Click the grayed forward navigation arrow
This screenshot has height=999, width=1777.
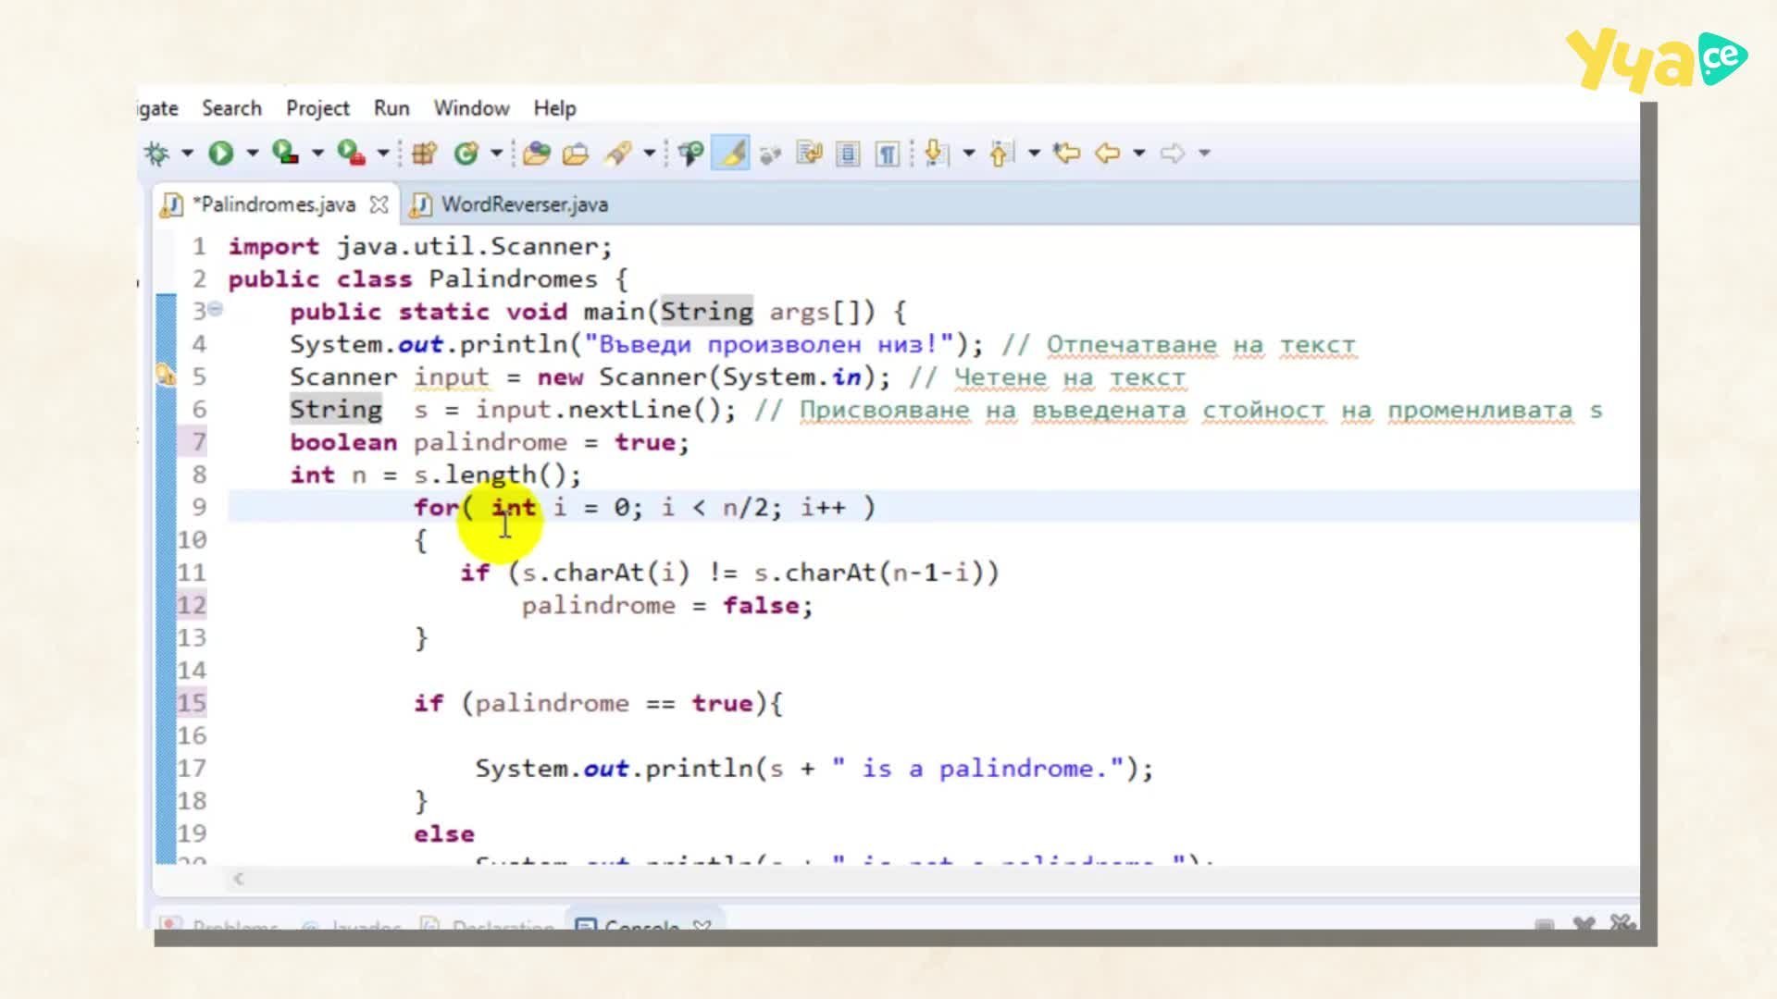[1173, 153]
